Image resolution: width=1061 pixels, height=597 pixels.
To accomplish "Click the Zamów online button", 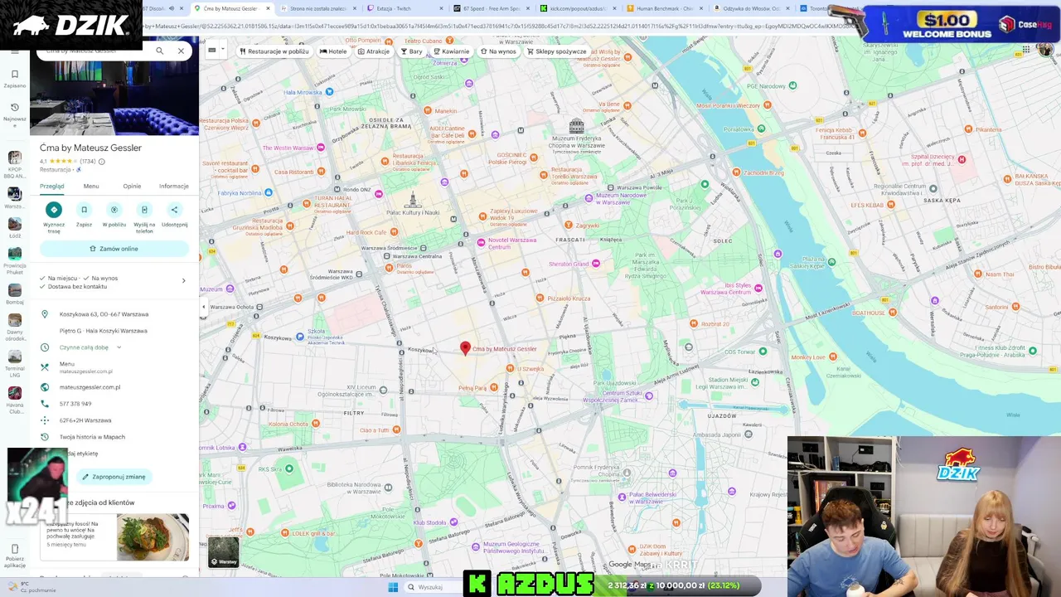I will (114, 249).
